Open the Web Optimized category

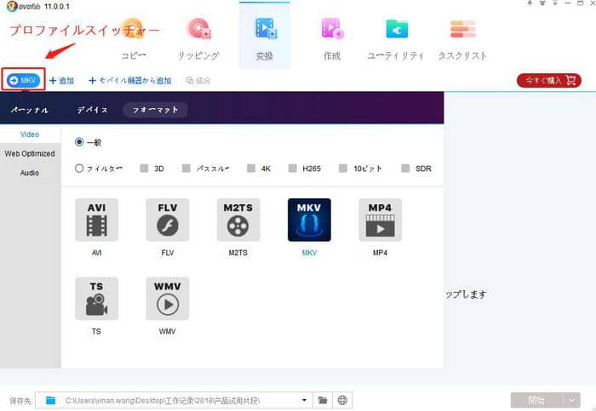[30, 154]
